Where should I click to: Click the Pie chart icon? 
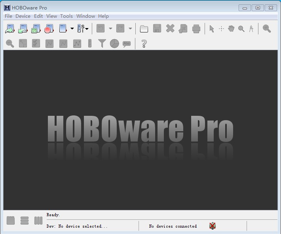click(x=114, y=43)
